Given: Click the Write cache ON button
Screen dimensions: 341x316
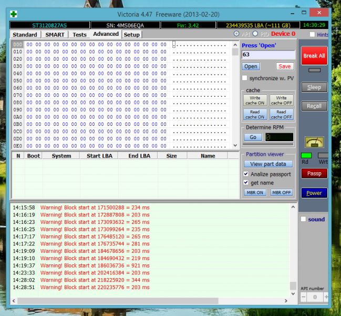Looking at the screenshot, I should [255, 100].
